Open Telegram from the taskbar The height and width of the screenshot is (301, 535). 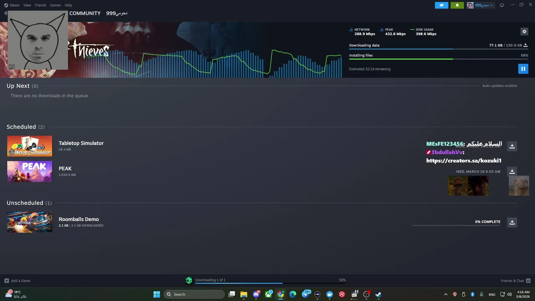tap(306, 294)
